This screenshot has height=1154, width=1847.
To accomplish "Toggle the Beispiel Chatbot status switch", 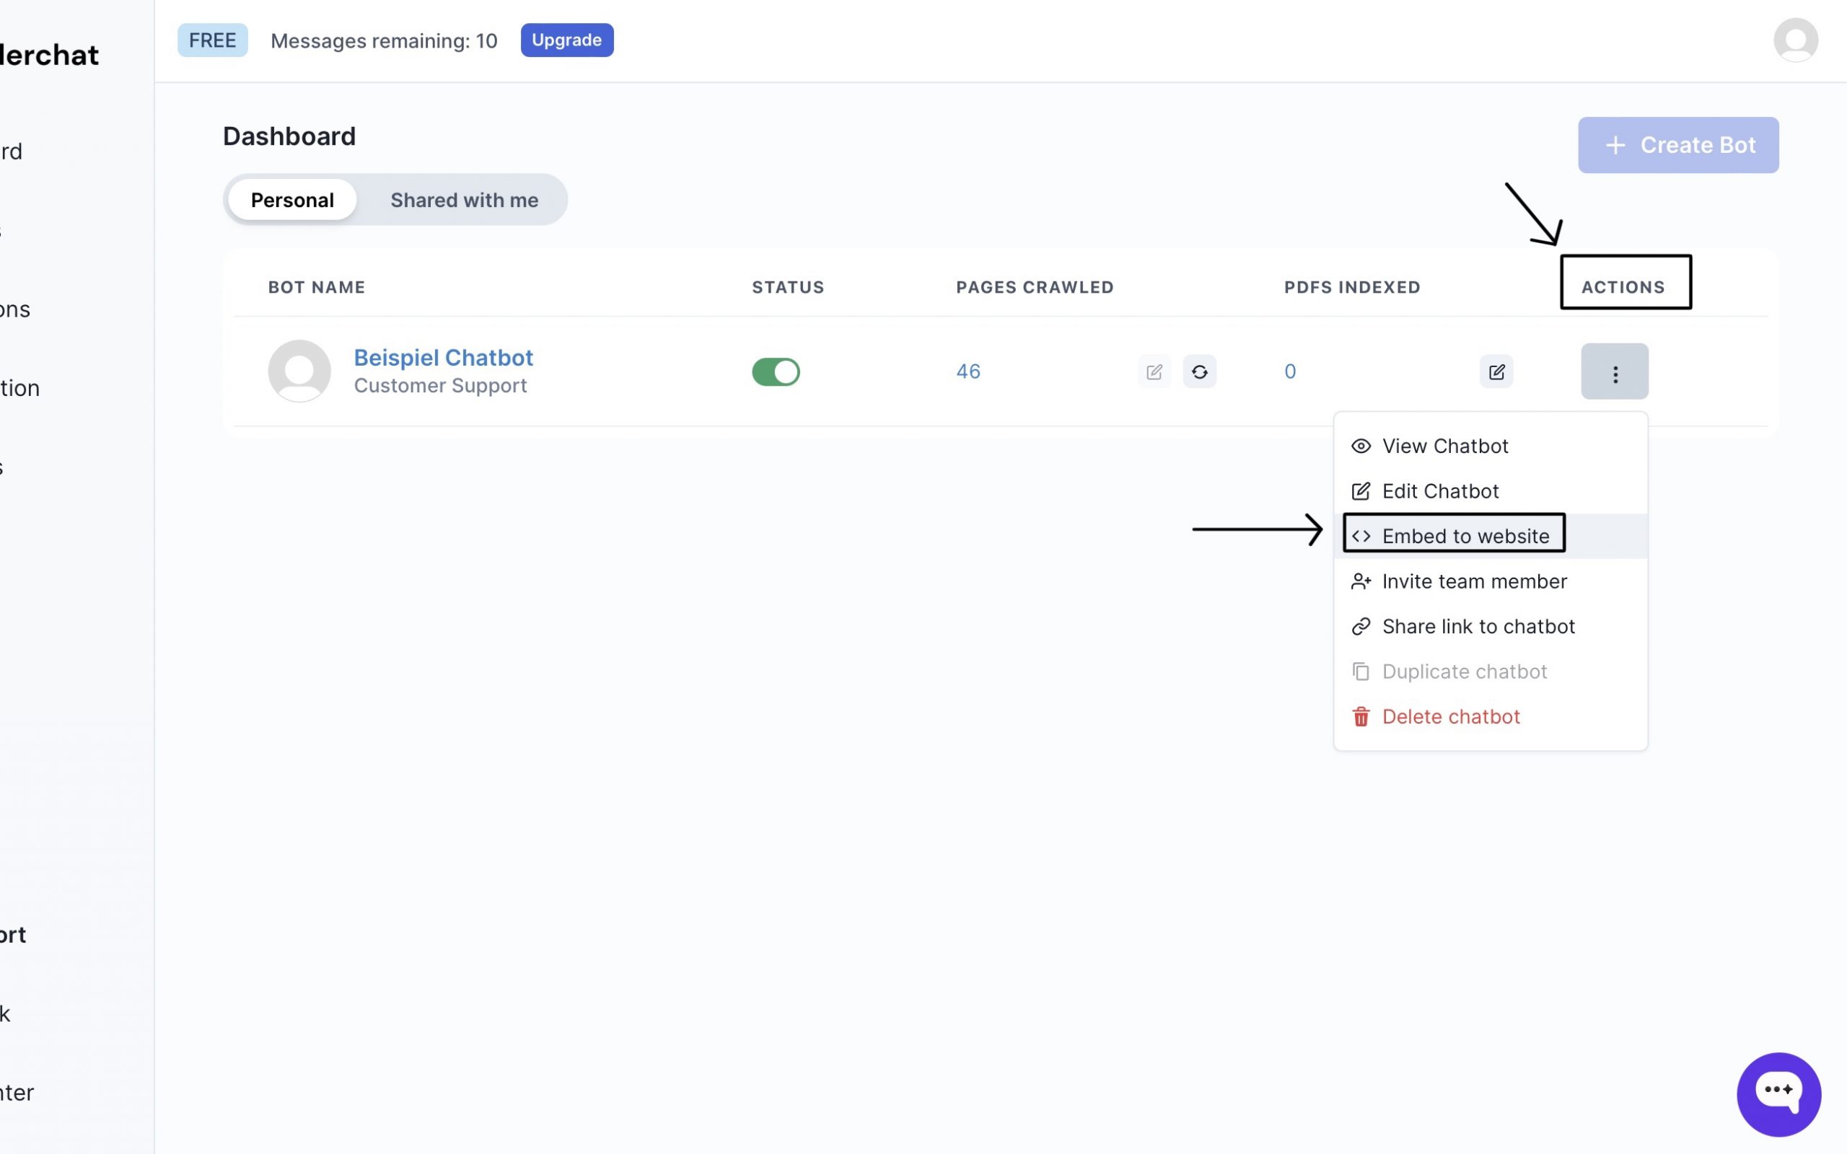I will point(775,371).
